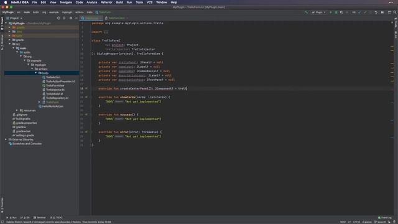Open the Build menu
Viewport: 398px width, 224px height.
(x=119, y=2)
